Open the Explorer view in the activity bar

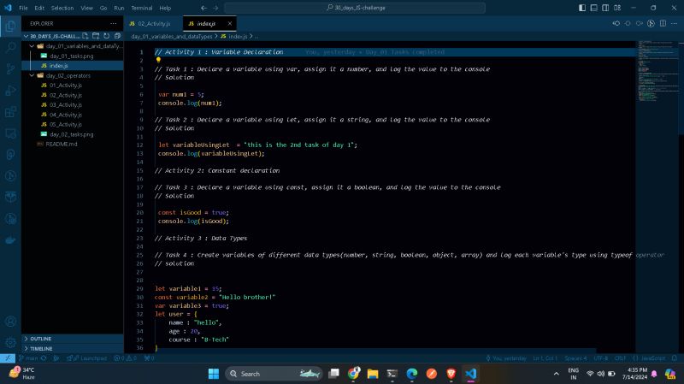[x=10, y=27]
